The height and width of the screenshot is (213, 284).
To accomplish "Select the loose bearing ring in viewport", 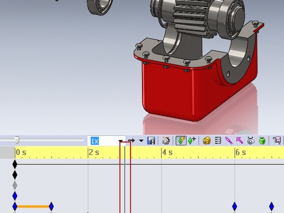I will 100,7.
